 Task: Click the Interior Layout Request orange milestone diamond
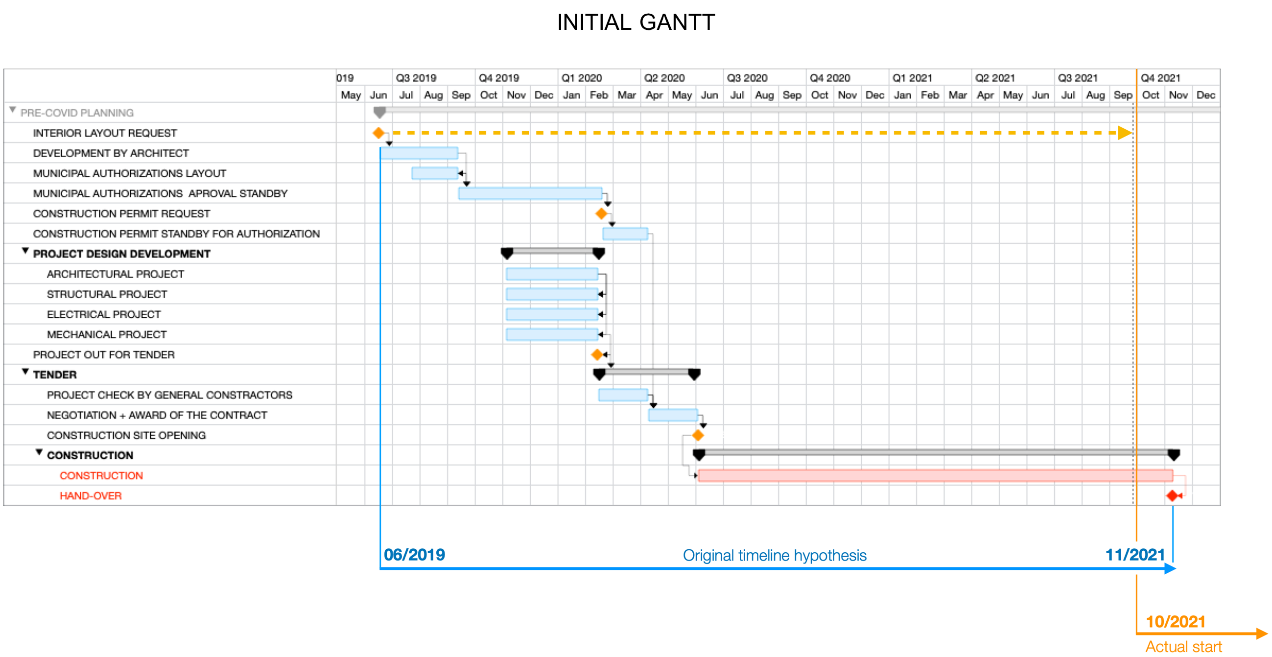tap(378, 133)
